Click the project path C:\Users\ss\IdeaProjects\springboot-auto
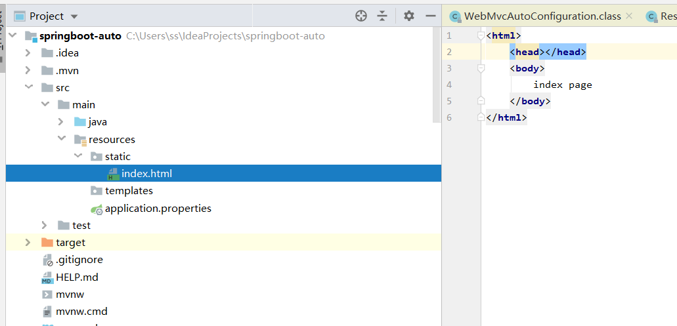The width and height of the screenshot is (677, 326). [x=225, y=36]
